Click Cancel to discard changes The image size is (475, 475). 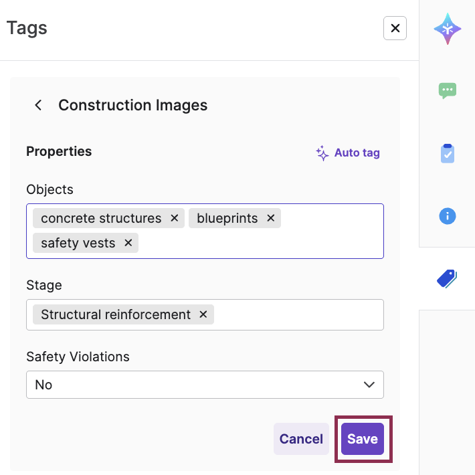tap(301, 439)
